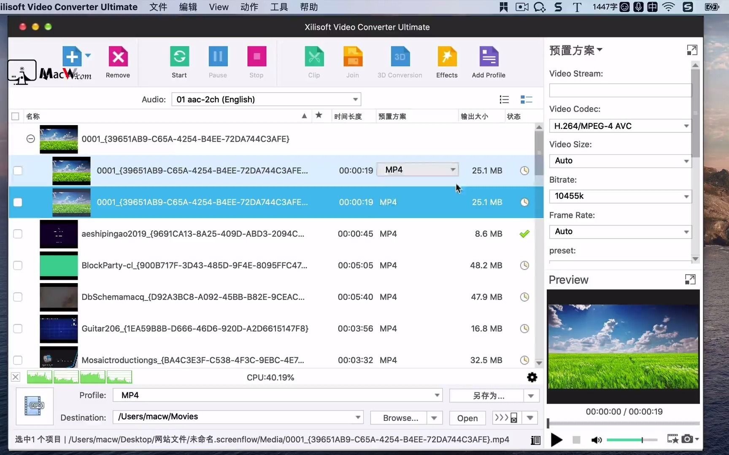This screenshot has width=729, height=455.
Task: Open the Video Size dropdown
Action: tap(620, 161)
